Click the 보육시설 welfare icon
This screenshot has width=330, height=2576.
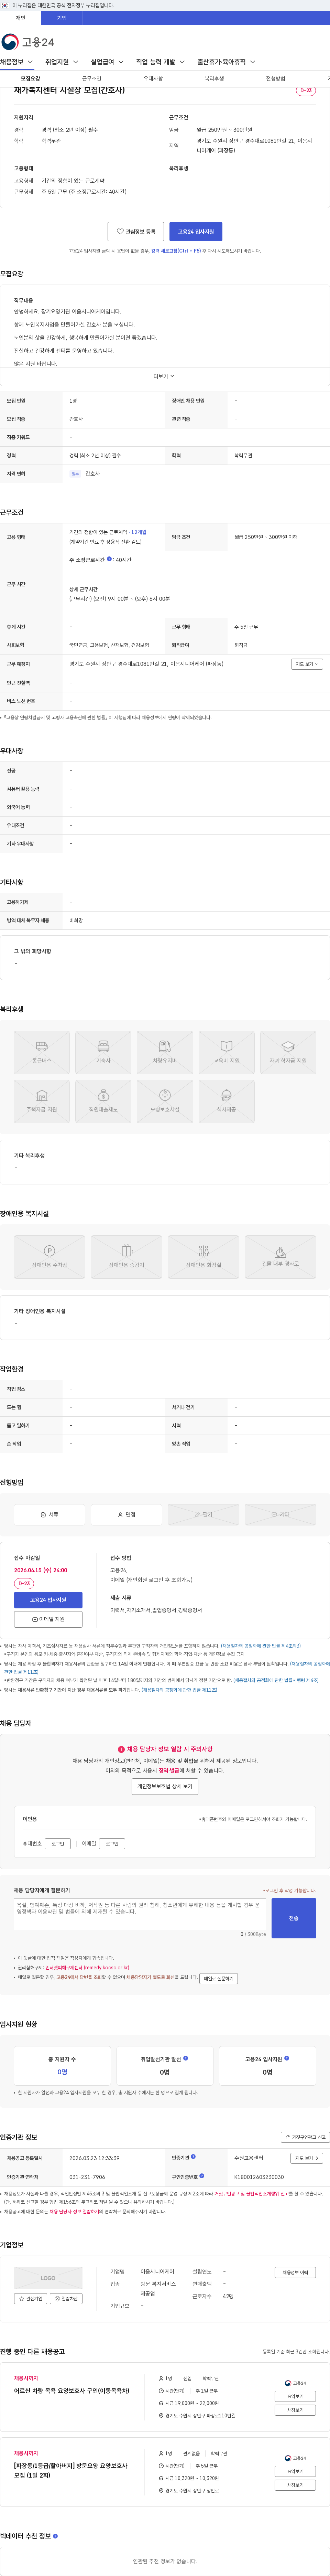[165, 1101]
